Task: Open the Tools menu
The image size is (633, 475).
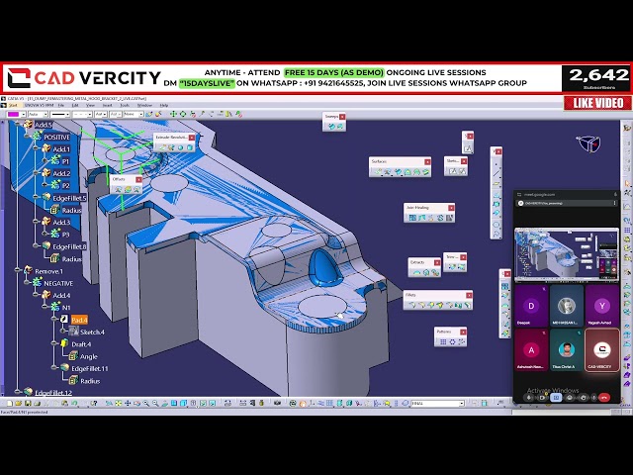Action: 125,106
